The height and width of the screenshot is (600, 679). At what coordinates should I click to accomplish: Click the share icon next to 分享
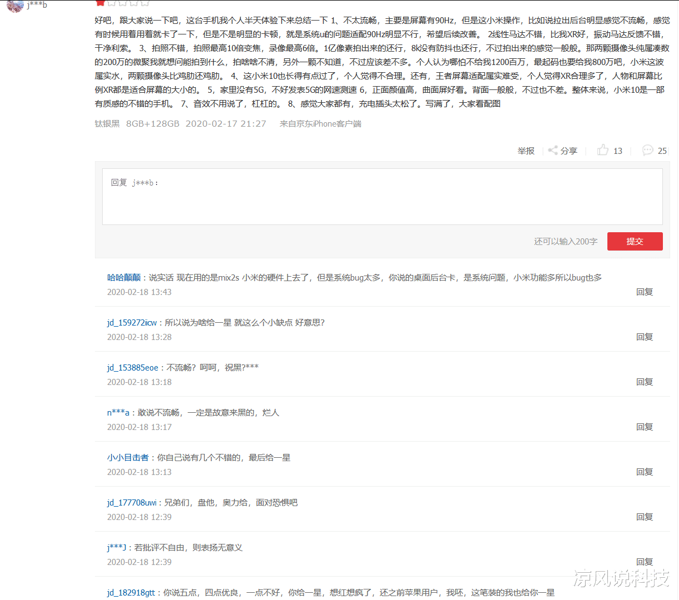point(552,150)
